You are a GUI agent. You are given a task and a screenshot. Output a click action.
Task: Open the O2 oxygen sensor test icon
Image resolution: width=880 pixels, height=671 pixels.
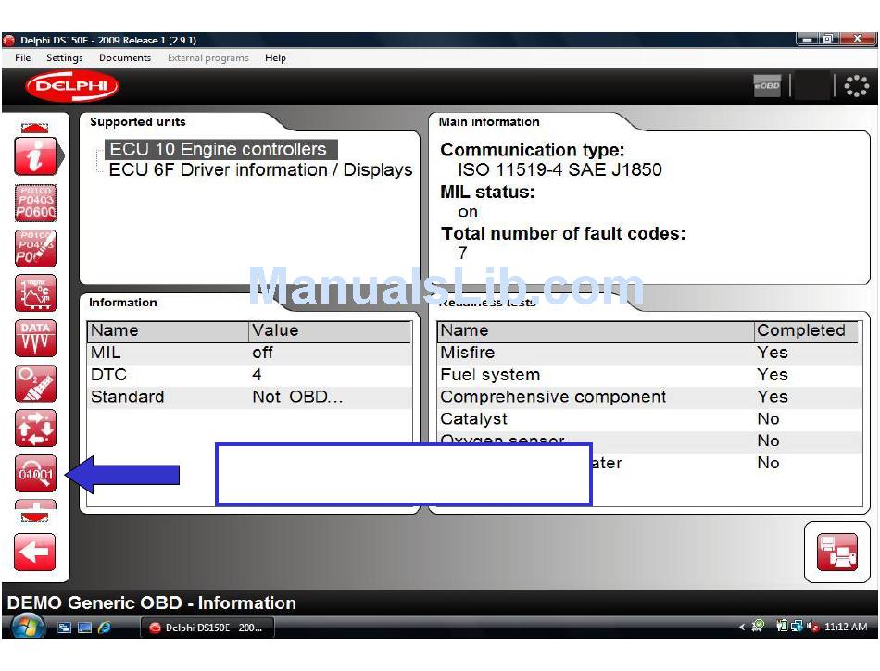[35, 383]
